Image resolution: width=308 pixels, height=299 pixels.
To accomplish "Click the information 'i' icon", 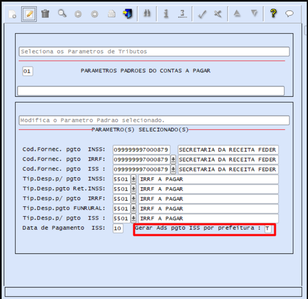I will 166,14.
